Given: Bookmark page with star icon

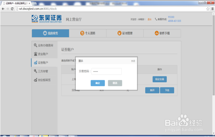Looking at the screenshot, I should (x=208, y=9).
